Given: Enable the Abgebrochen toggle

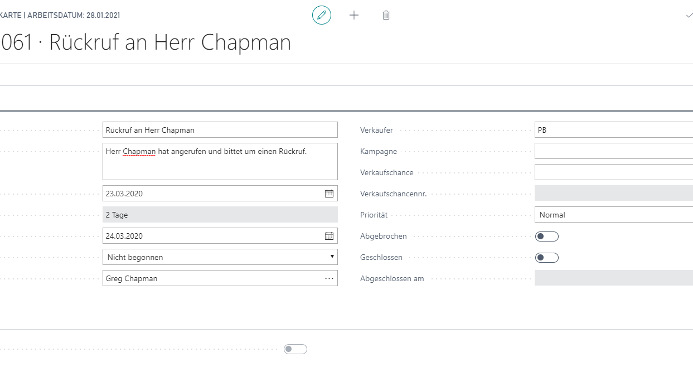Looking at the screenshot, I should 547,236.
